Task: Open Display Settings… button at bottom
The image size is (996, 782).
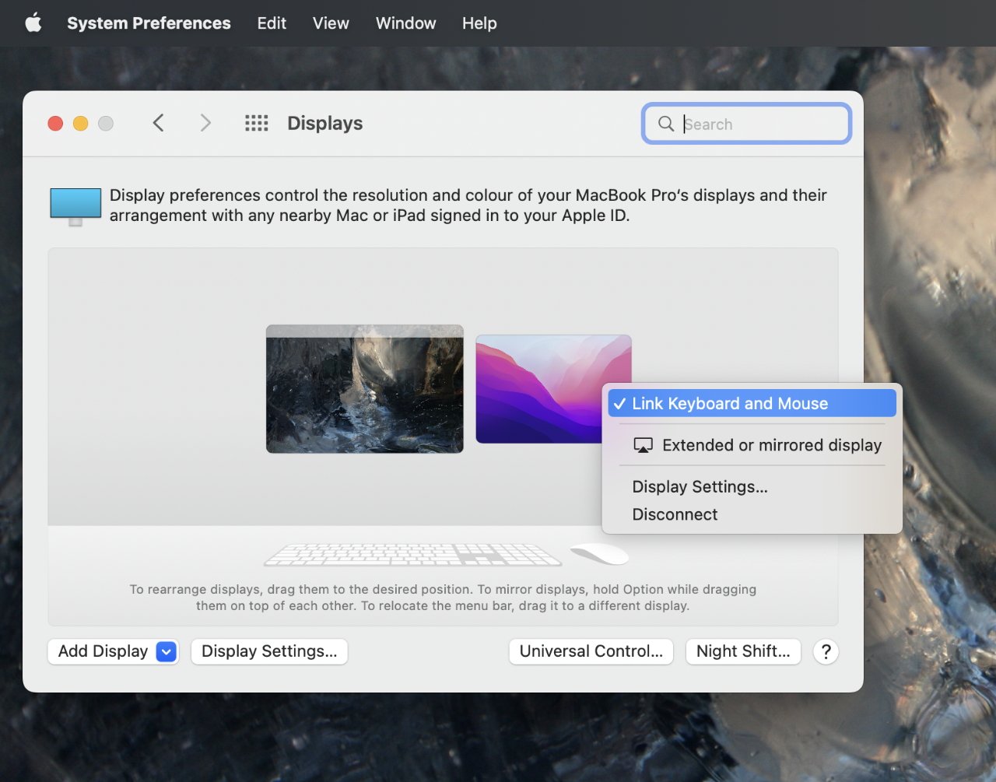Action: coord(269,651)
